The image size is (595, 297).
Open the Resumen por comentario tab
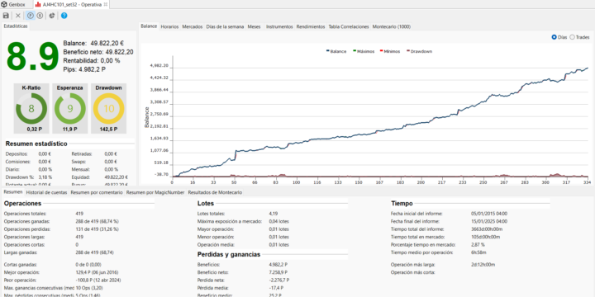(97, 192)
